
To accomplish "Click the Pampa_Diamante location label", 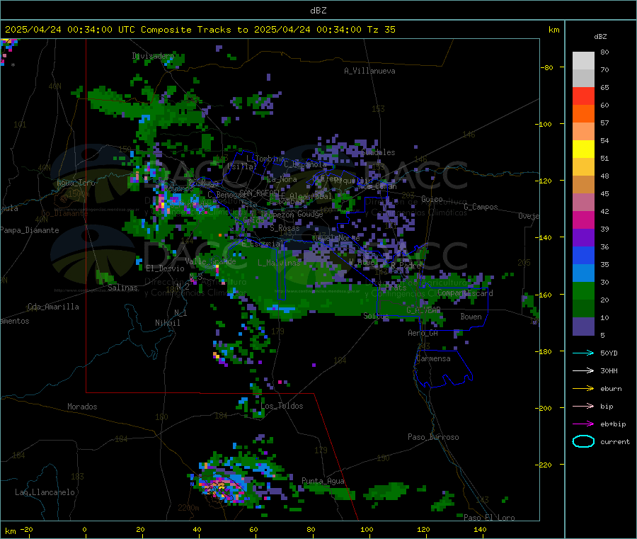I will pos(30,230).
